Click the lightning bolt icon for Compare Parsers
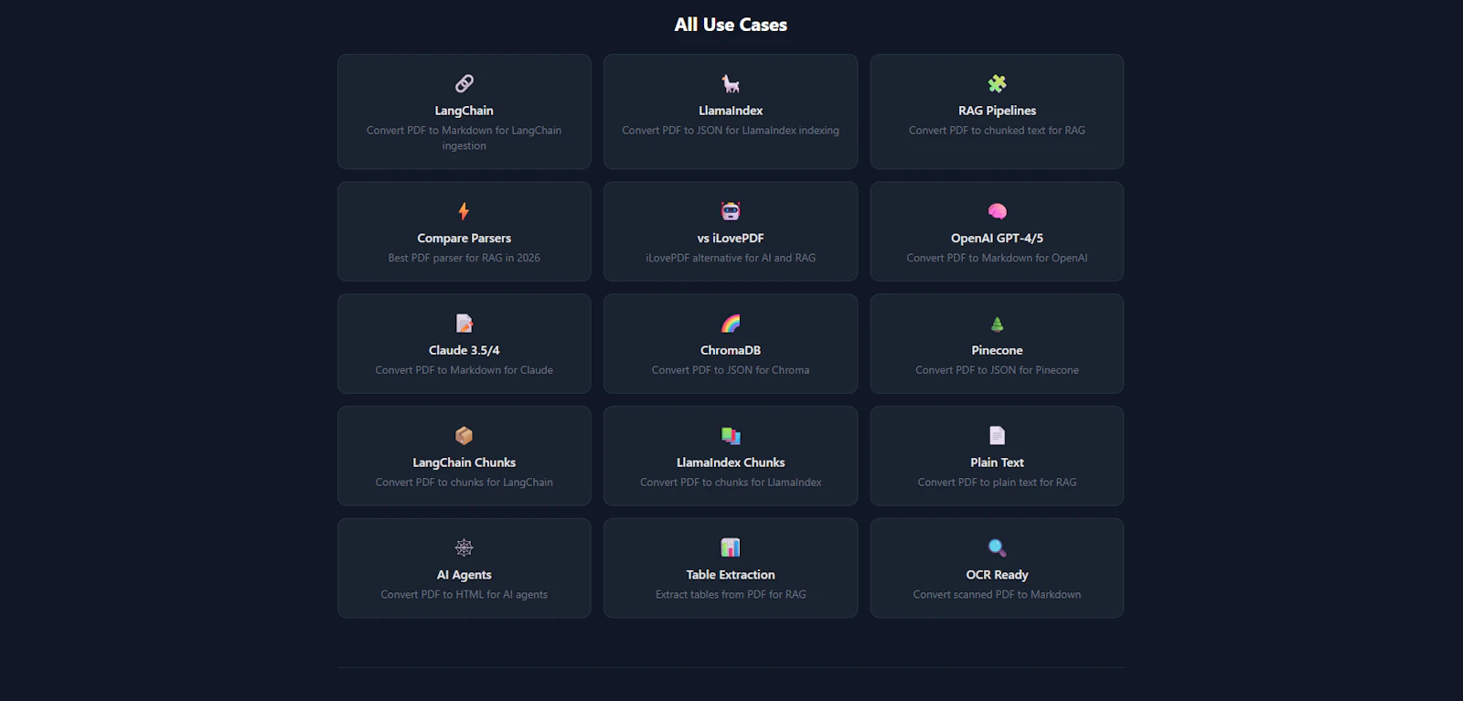Image resolution: width=1463 pixels, height=701 pixels. click(x=465, y=211)
